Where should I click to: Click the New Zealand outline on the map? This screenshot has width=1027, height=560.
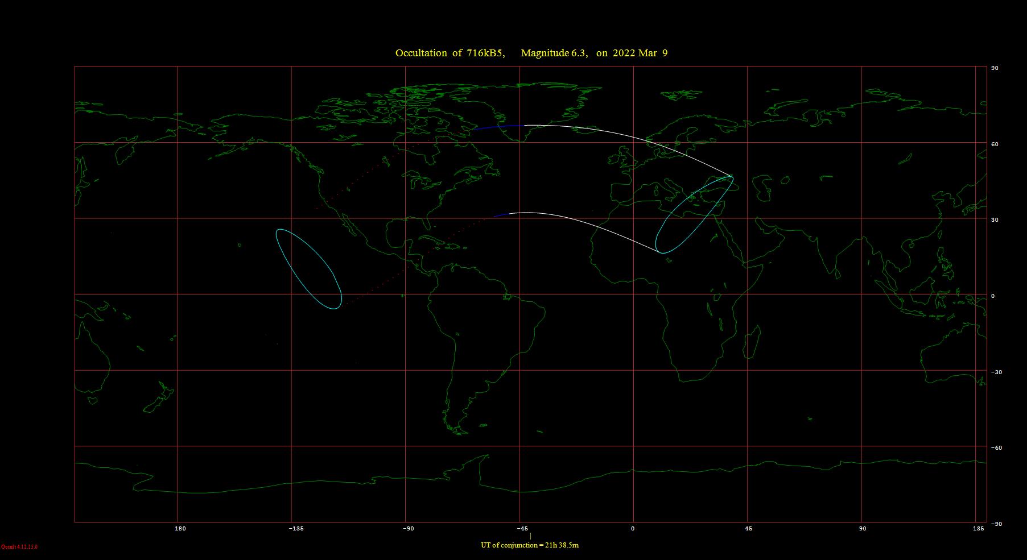click(x=159, y=398)
